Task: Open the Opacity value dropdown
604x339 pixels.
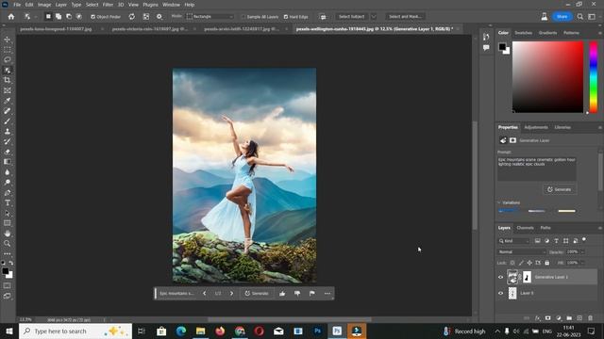Action: coord(583,252)
